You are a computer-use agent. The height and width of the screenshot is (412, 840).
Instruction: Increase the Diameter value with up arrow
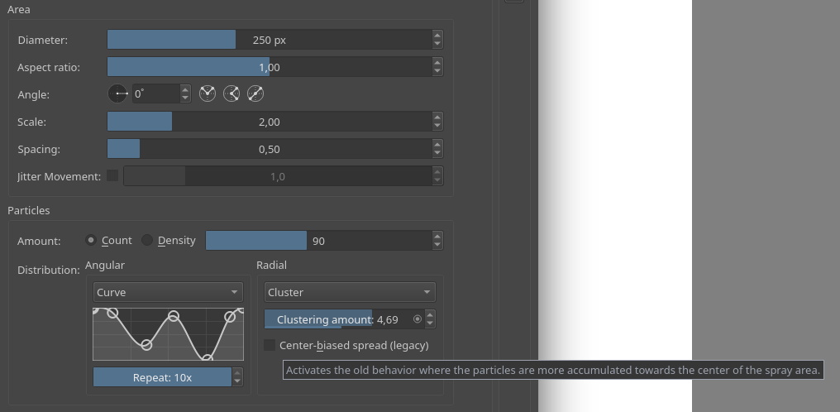437,36
